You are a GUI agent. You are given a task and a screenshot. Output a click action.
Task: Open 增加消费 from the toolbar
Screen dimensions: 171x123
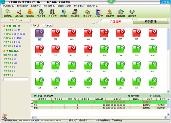click(19, 13)
